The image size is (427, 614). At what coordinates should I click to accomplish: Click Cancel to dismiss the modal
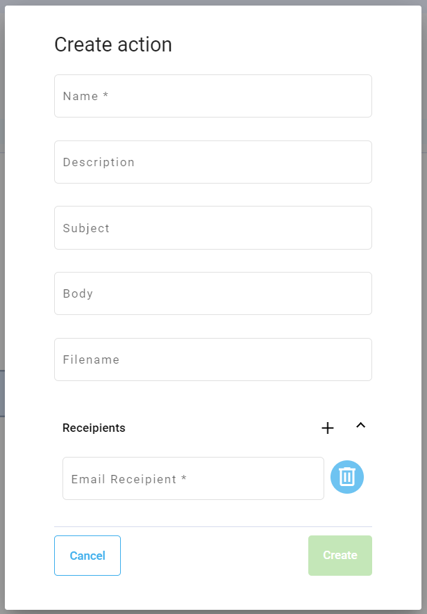pos(87,555)
